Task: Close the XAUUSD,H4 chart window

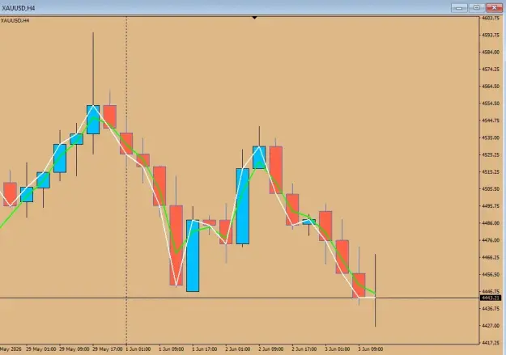Action: coord(494,8)
